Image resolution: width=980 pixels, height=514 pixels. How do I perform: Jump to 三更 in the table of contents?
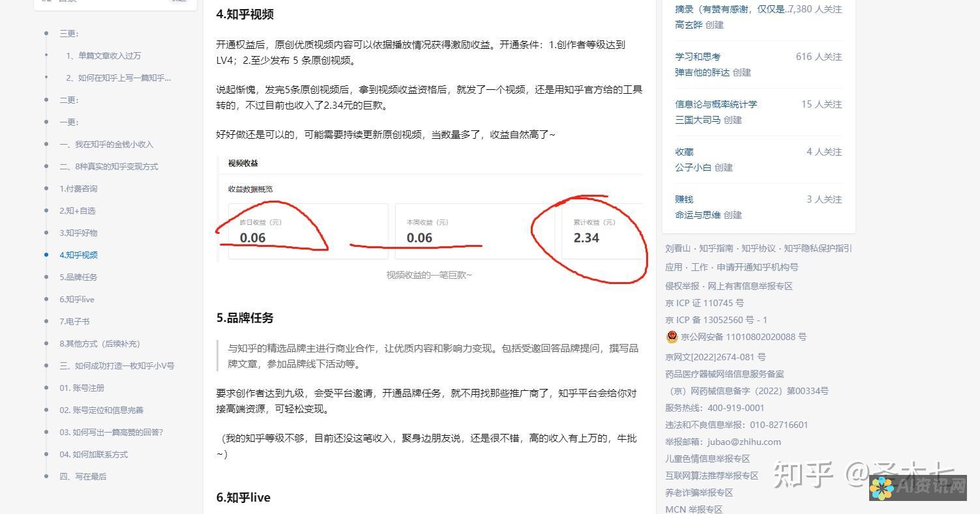69,33
